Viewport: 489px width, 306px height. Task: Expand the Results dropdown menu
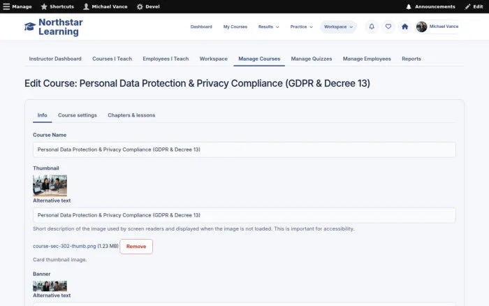[268, 27]
